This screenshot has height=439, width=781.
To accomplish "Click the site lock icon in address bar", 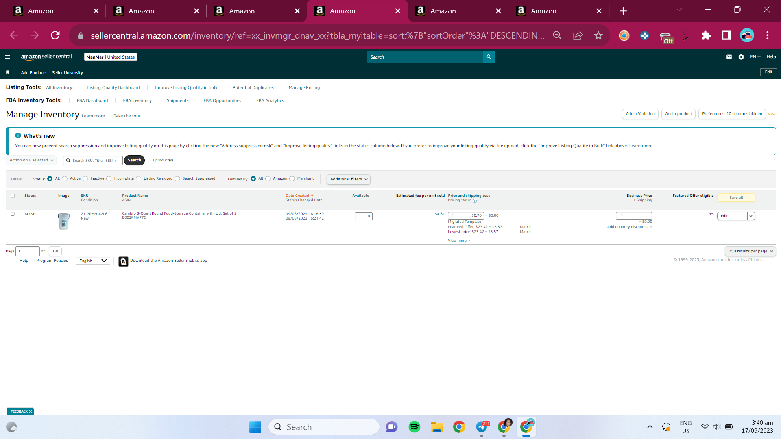I will [x=81, y=35].
